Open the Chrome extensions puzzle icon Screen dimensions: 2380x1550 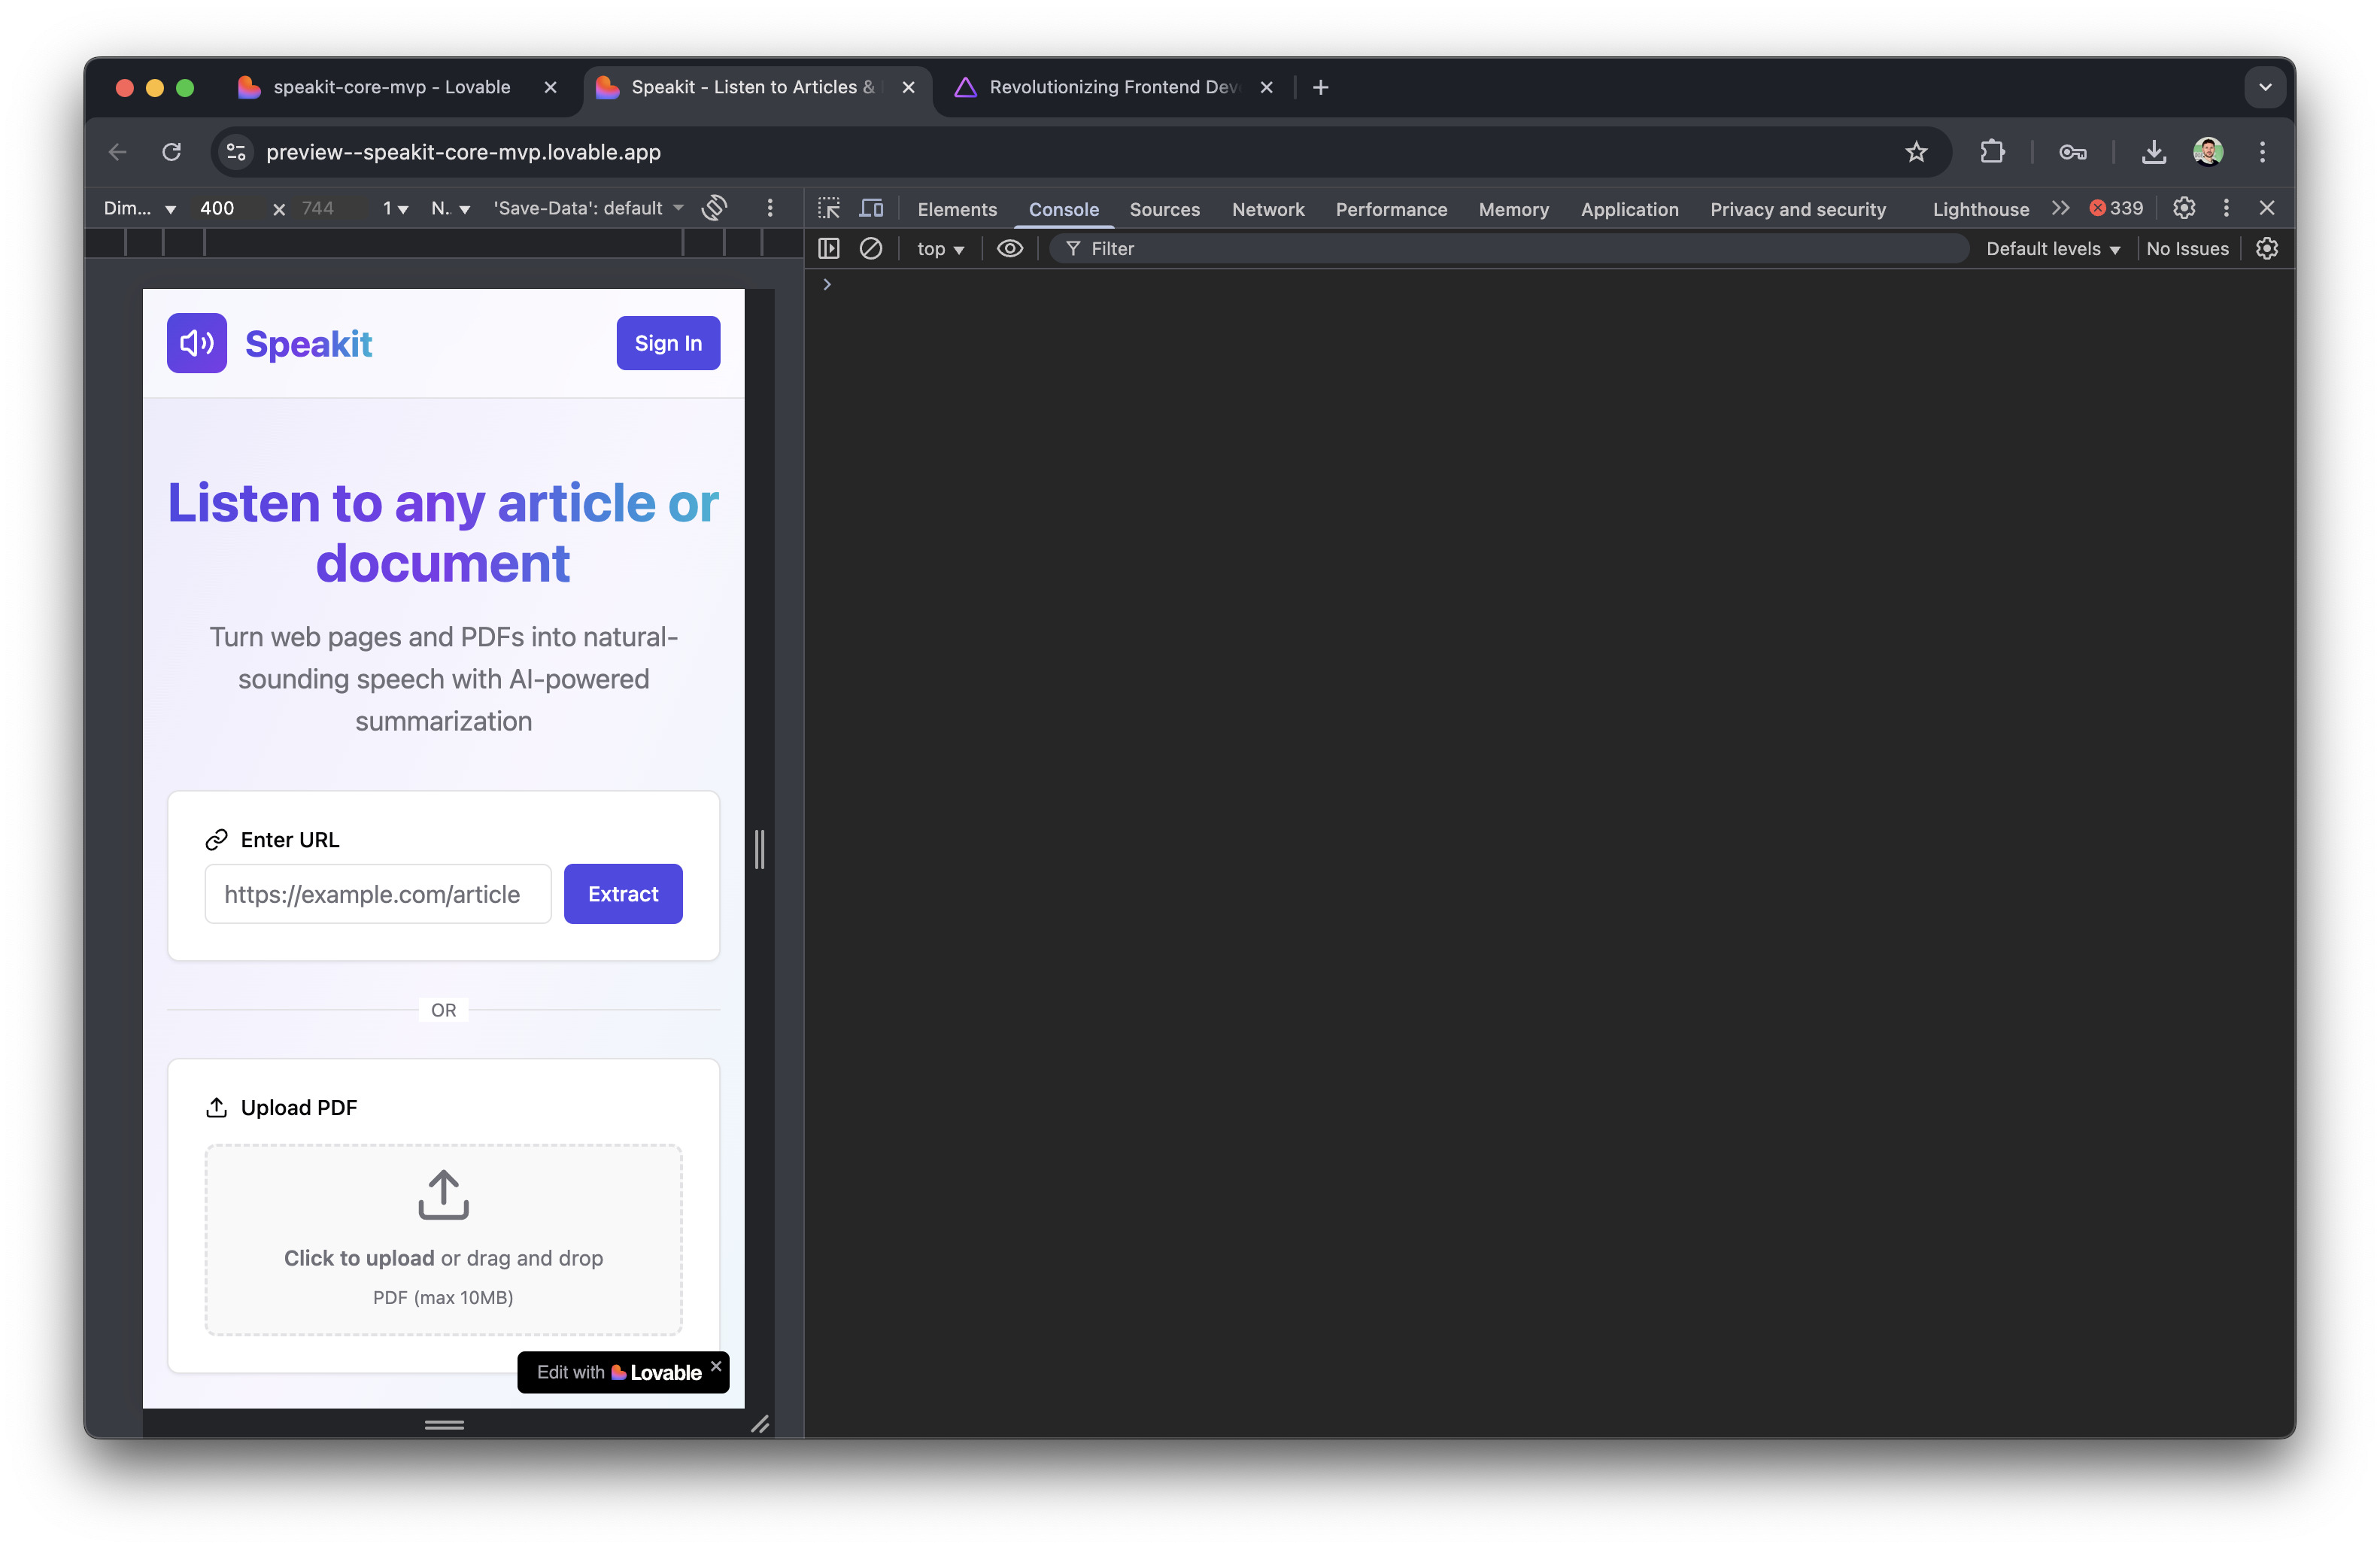(x=1992, y=152)
